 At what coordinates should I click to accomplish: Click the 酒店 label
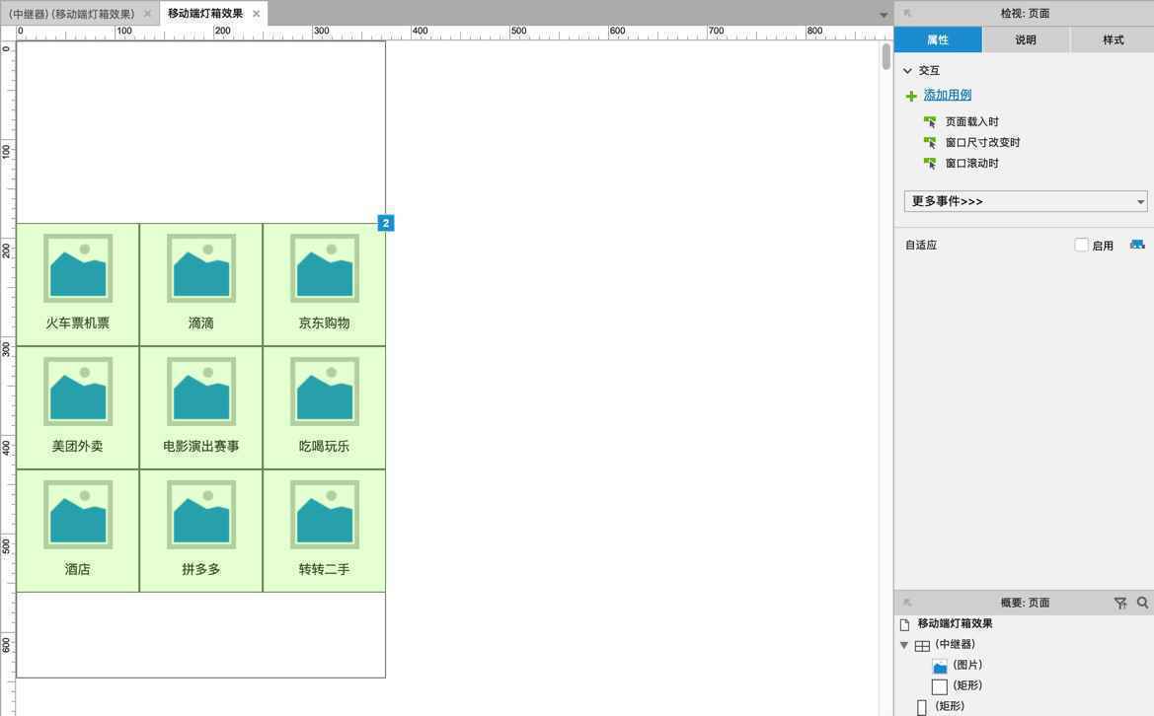78,569
